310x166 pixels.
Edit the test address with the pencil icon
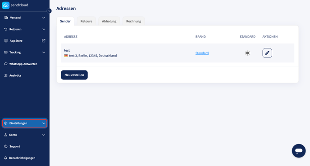267,53
